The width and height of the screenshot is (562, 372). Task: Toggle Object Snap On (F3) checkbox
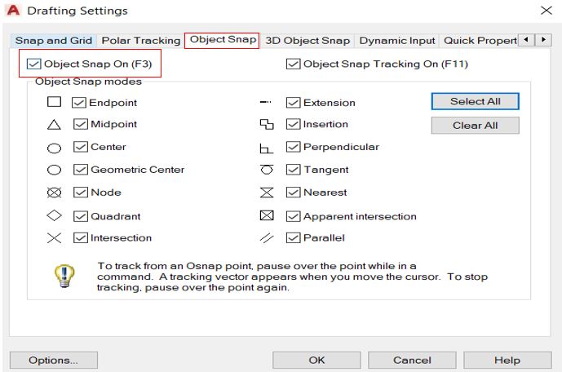(x=33, y=64)
